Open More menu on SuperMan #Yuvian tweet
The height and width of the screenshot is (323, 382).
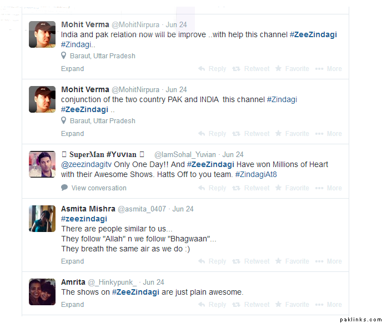[328, 188]
